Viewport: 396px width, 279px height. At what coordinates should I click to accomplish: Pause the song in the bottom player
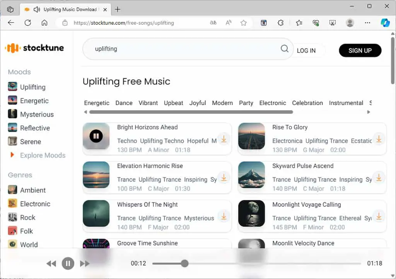(x=68, y=264)
